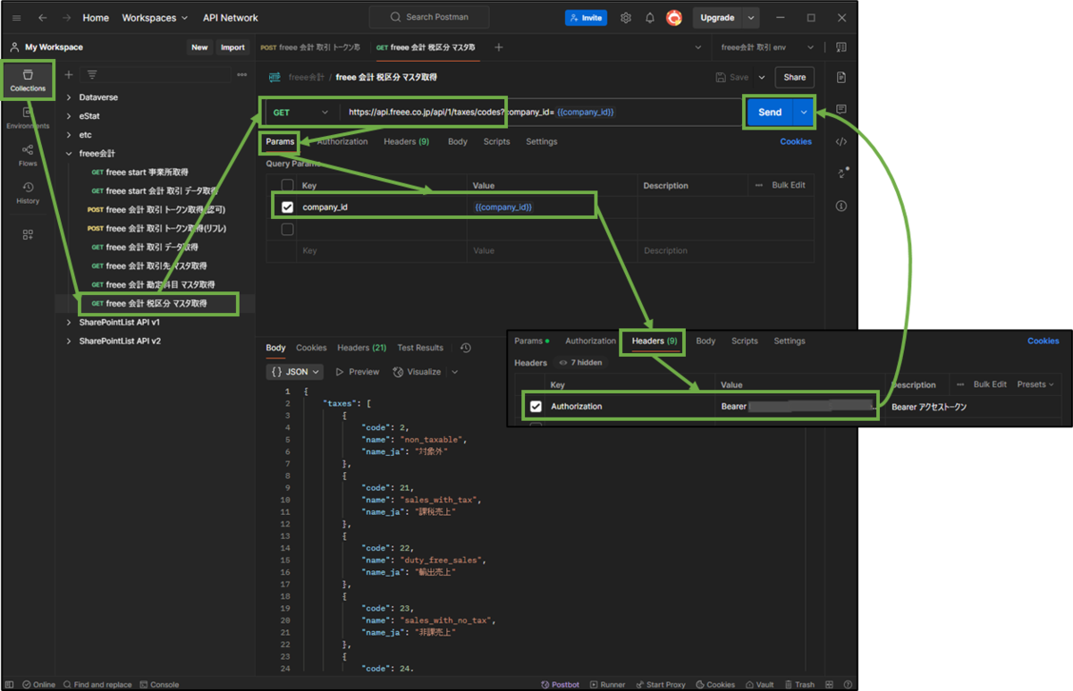Click the Share button

[x=795, y=78]
